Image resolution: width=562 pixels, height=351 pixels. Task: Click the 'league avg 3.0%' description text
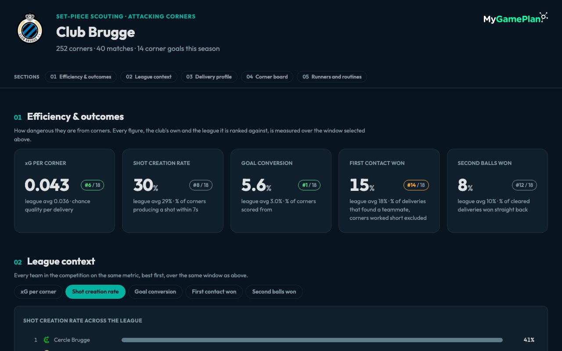[278, 205]
